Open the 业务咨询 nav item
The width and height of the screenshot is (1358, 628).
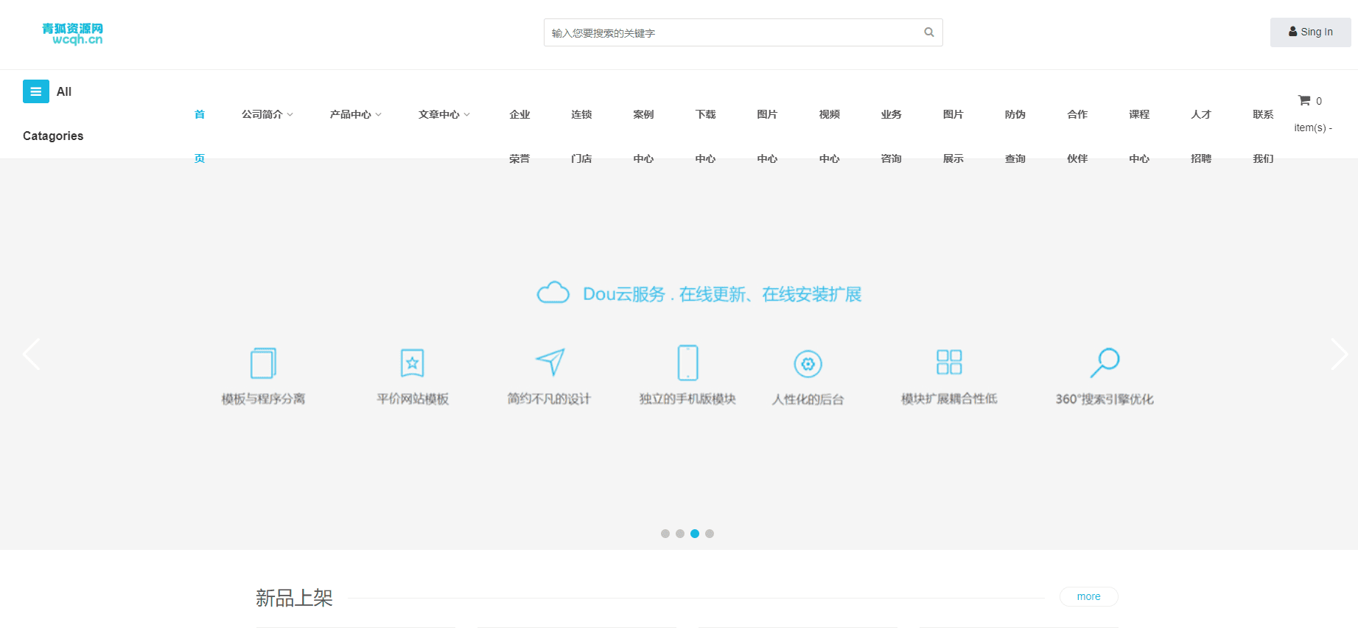891,136
